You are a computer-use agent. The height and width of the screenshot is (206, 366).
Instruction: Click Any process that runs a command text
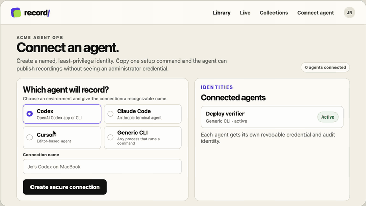(x=138, y=141)
